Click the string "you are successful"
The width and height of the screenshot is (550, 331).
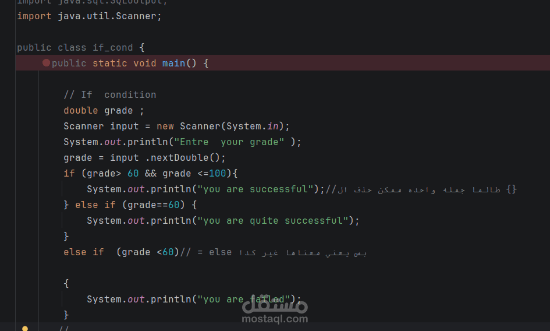tap(256, 189)
